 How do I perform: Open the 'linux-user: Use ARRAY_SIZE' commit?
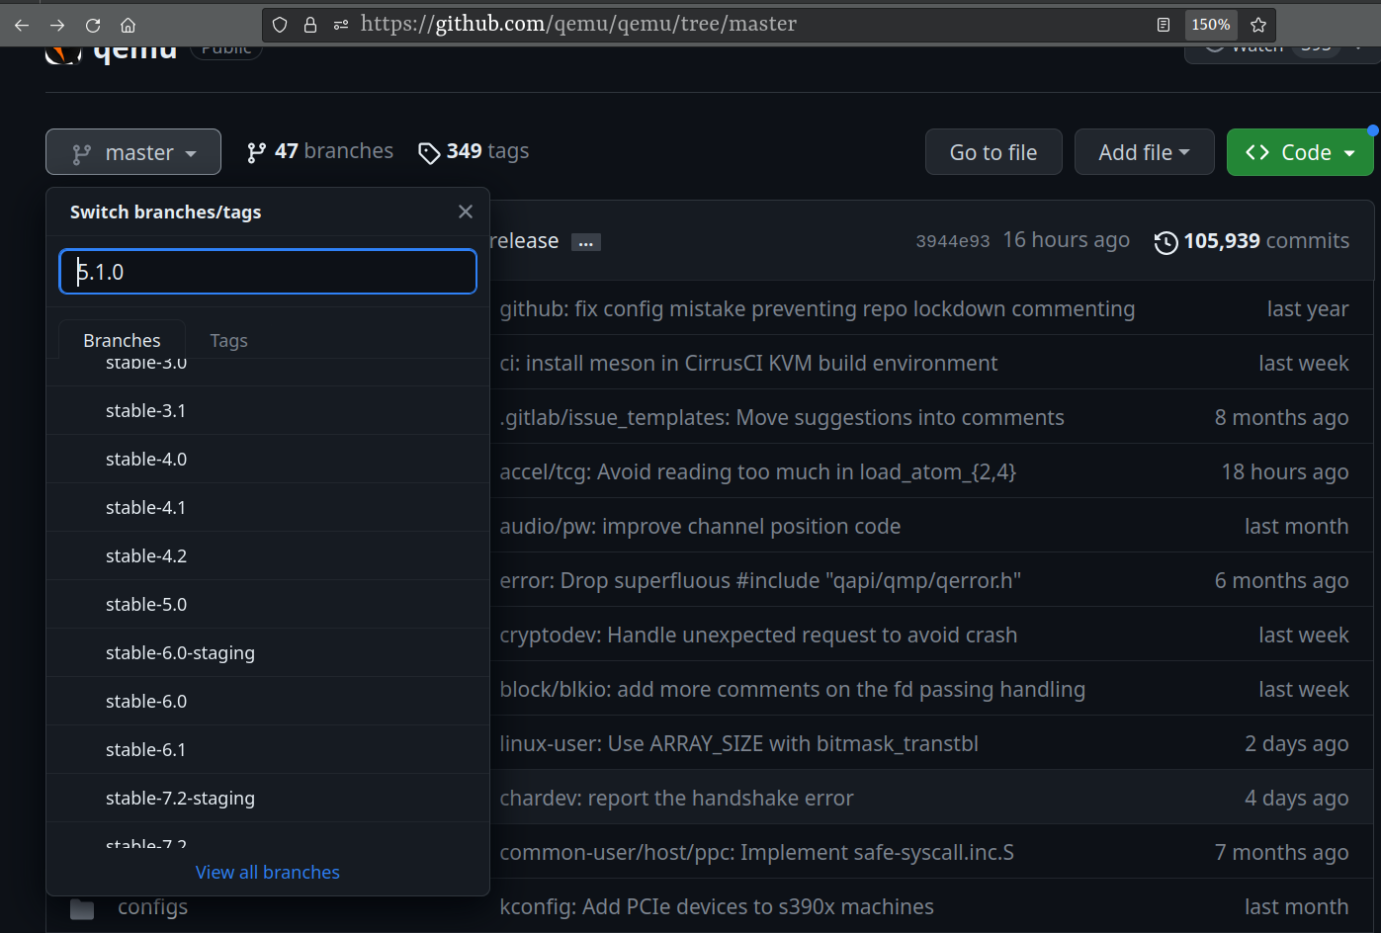(x=739, y=744)
